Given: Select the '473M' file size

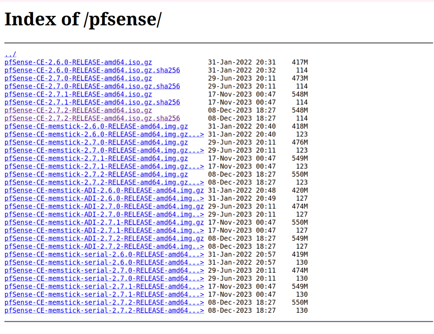Looking at the screenshot, I should [x=300, y=78].
